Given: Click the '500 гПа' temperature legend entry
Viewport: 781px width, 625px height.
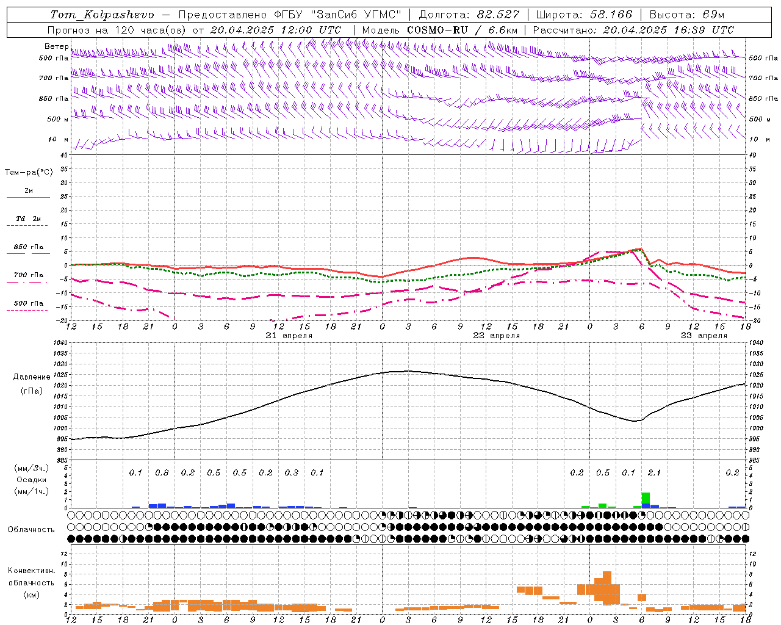Looking at the screenshot, I should 28,303.
